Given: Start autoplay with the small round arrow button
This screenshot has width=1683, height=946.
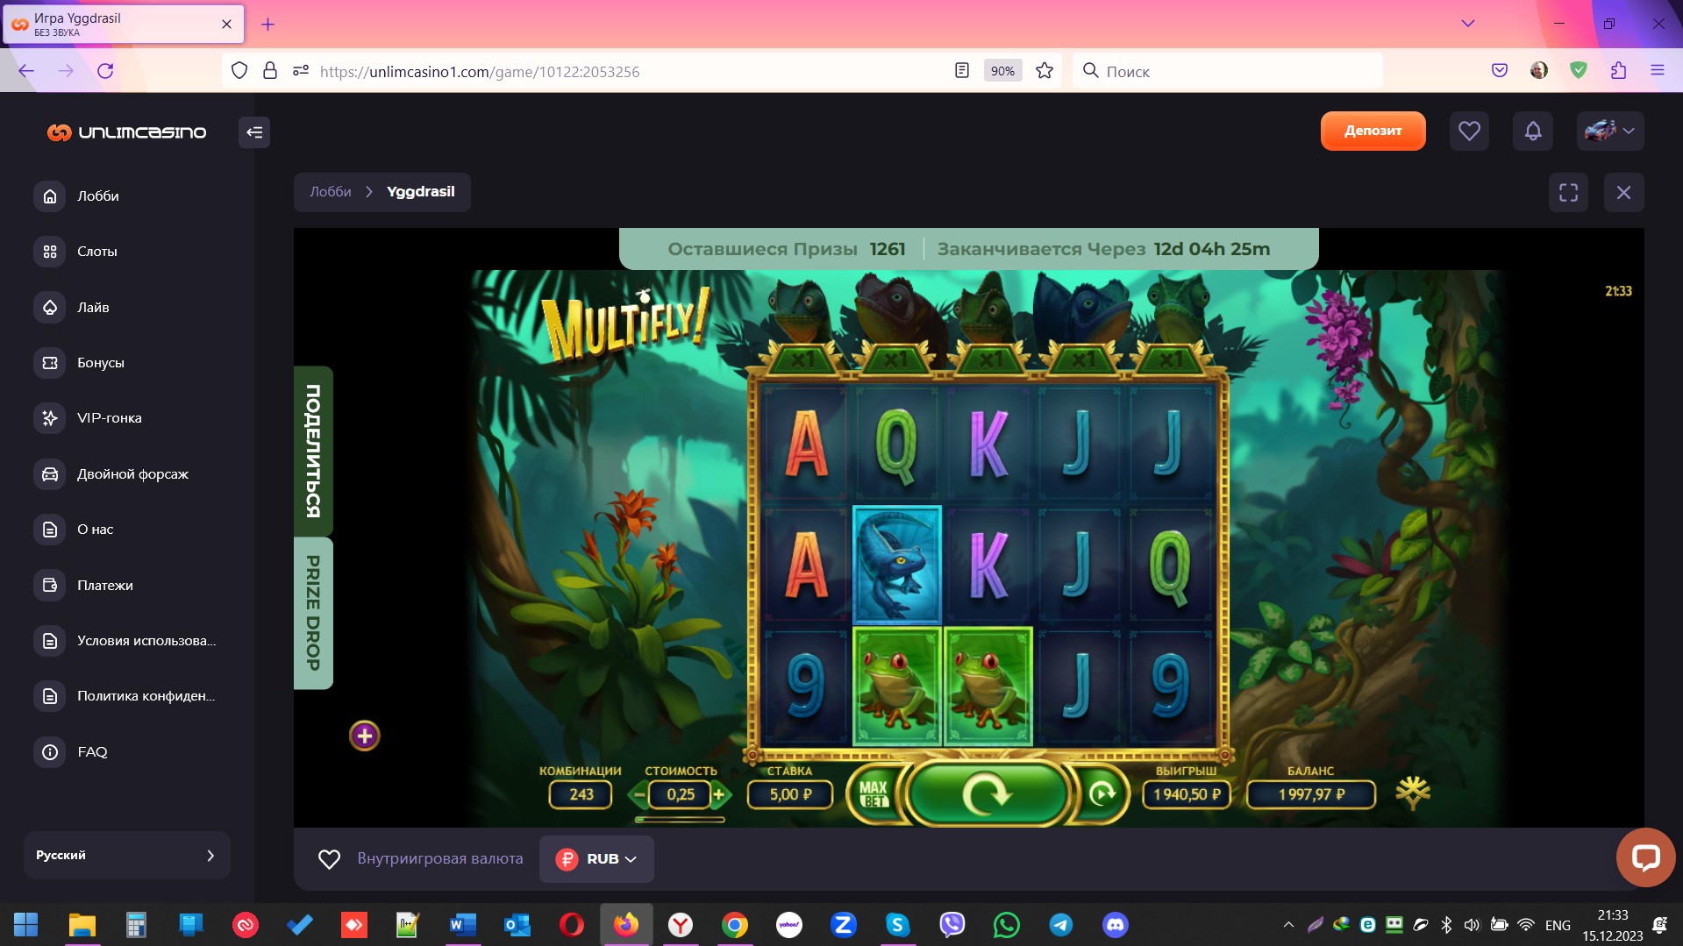Looking at the screenshot, I should [1102, 793].
